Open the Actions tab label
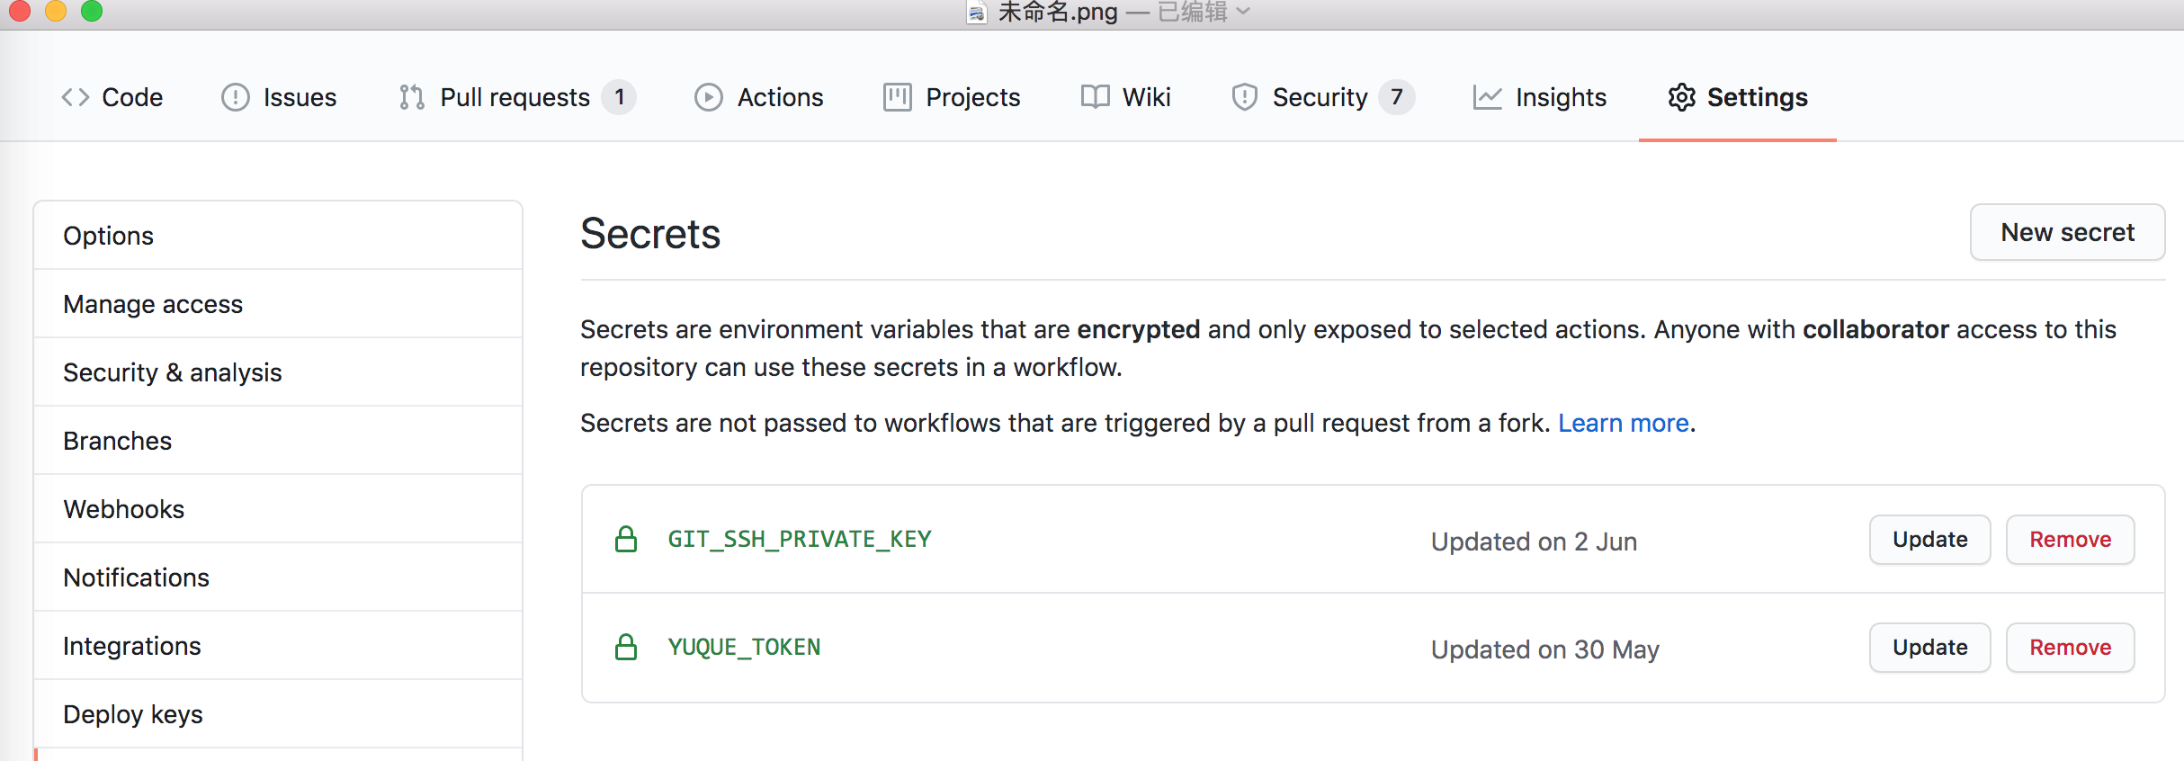Image resolution: width=2184 pixels, height=761 pixels. point(781,97)
